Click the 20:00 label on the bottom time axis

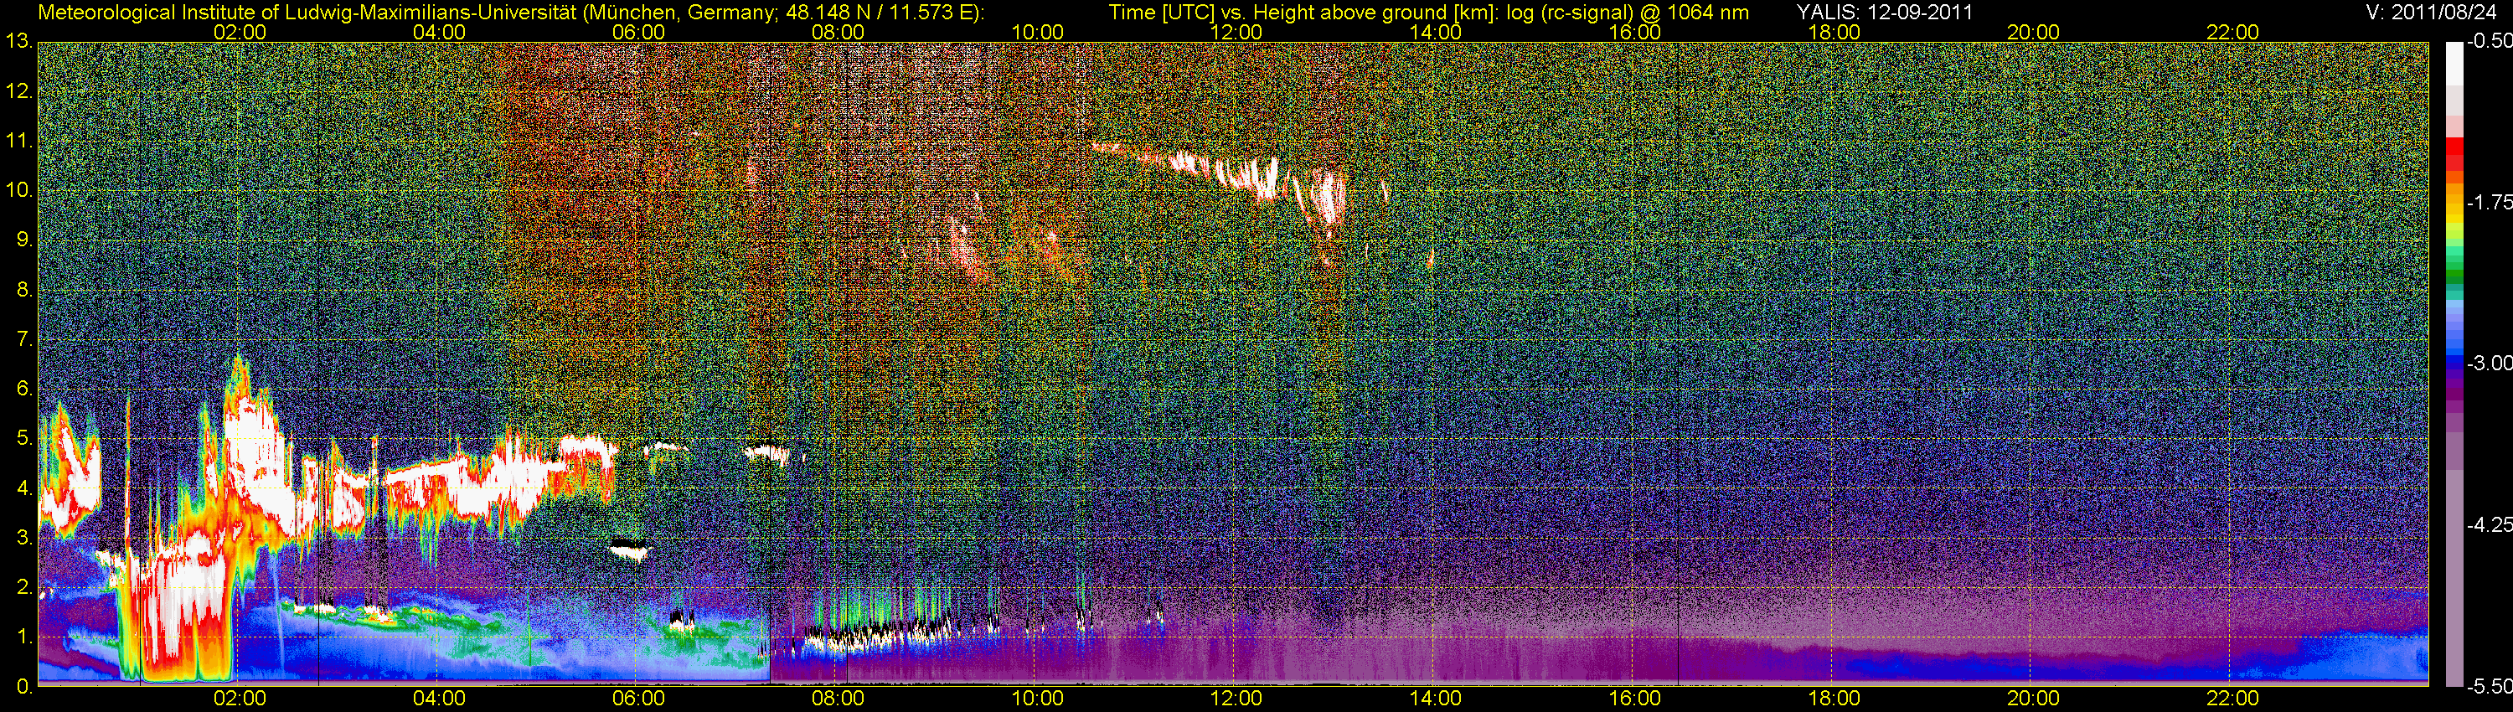coord(2033,699)
